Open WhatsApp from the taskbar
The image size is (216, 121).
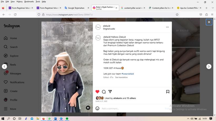50,119
